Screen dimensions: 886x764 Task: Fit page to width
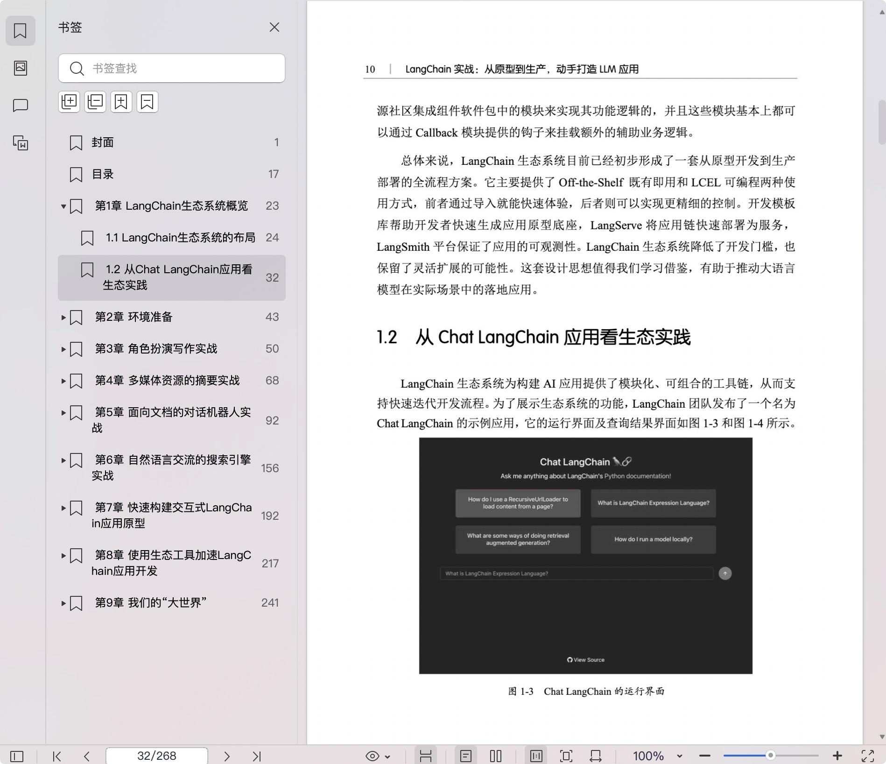[x=596, y=756]
